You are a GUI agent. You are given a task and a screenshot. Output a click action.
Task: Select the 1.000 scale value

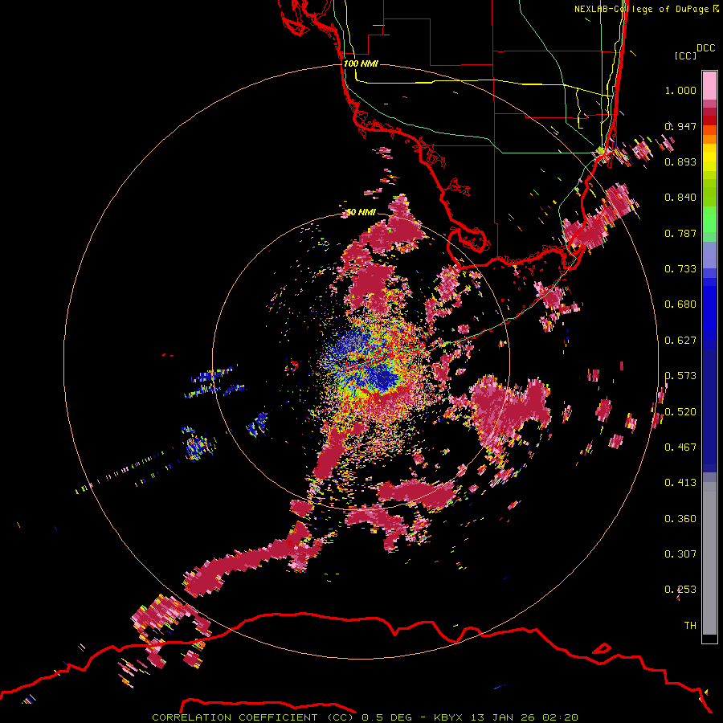coord(680,90)
